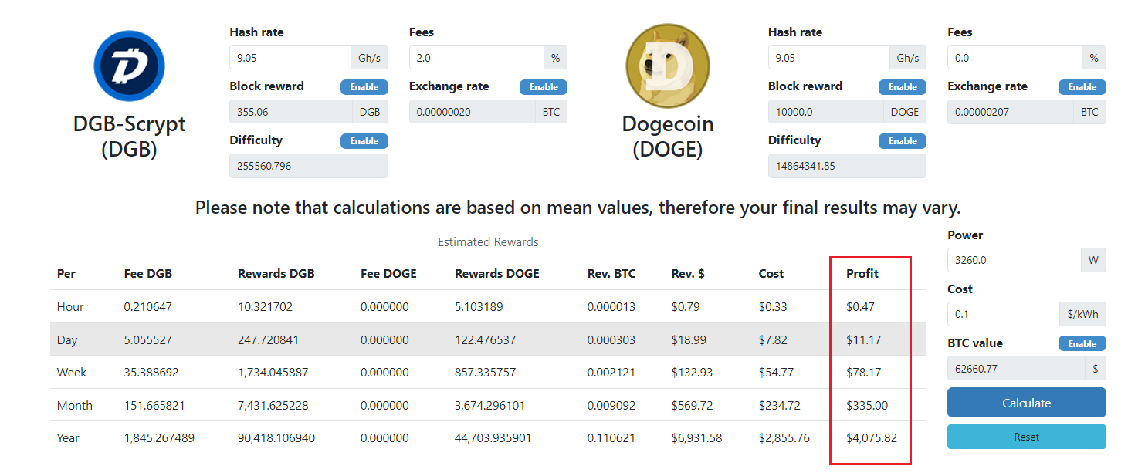Click the Reset button

click(x=1027, y=437)
